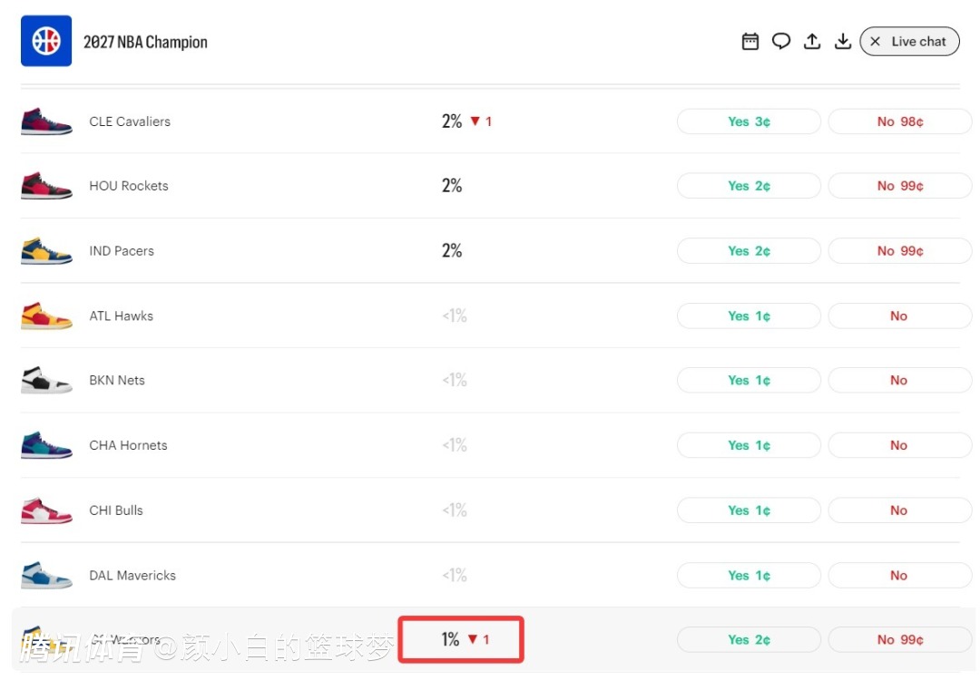Click the 2% chance for HOU Rockets
Viewport: 980px width, 680px height.
point(452,186)
